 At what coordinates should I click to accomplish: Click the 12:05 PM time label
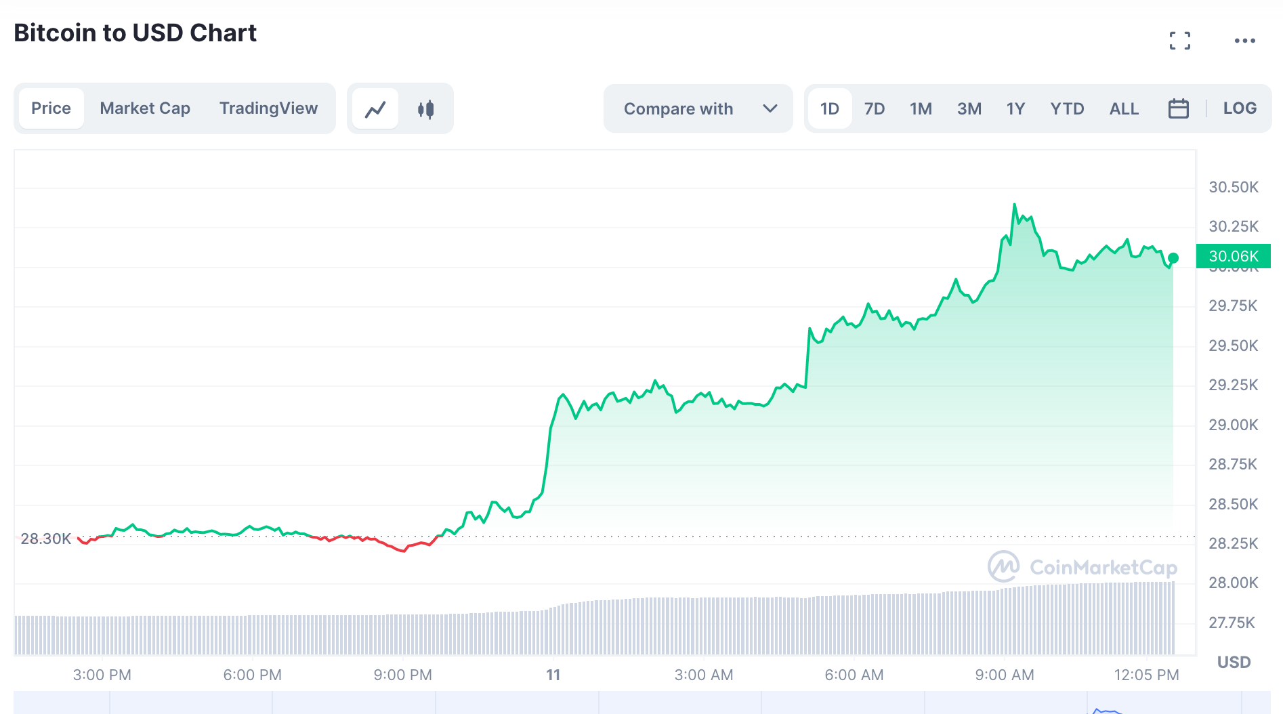(1146, 675)
